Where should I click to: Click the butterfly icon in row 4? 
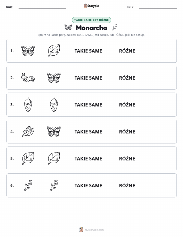click(54, 132)
